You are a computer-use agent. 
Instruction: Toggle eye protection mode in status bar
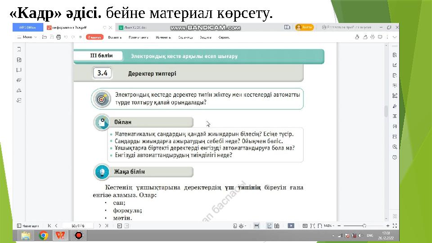(x=241, y=226)
